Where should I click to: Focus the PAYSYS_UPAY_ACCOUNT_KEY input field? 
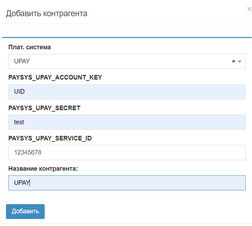(x=127, y=92)
